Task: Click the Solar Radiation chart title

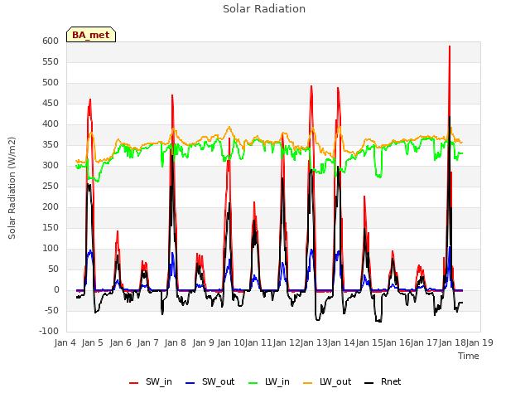Action: (x=264, y=9)
